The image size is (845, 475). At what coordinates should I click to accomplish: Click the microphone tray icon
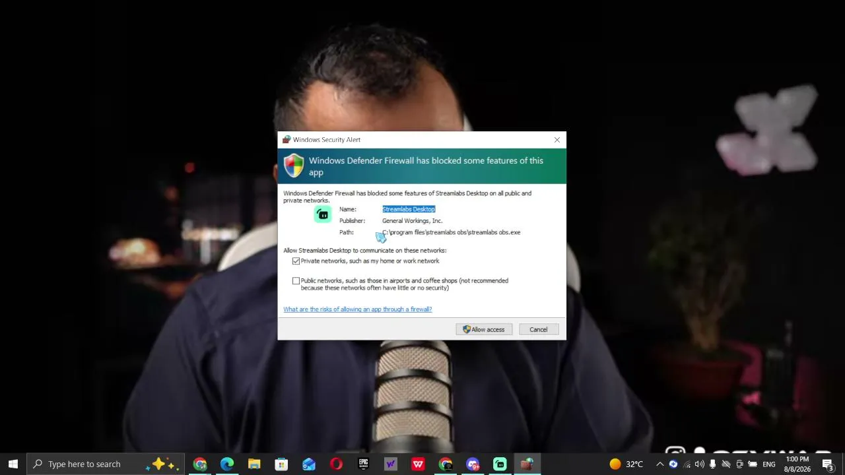(712, 464)
